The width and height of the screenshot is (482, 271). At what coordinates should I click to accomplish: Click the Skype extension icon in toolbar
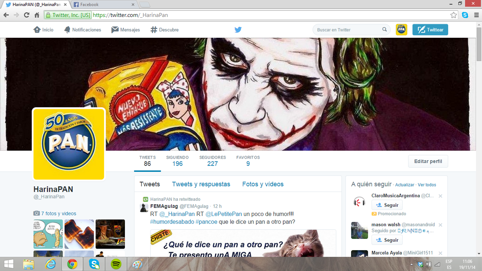tap(465, 15)
